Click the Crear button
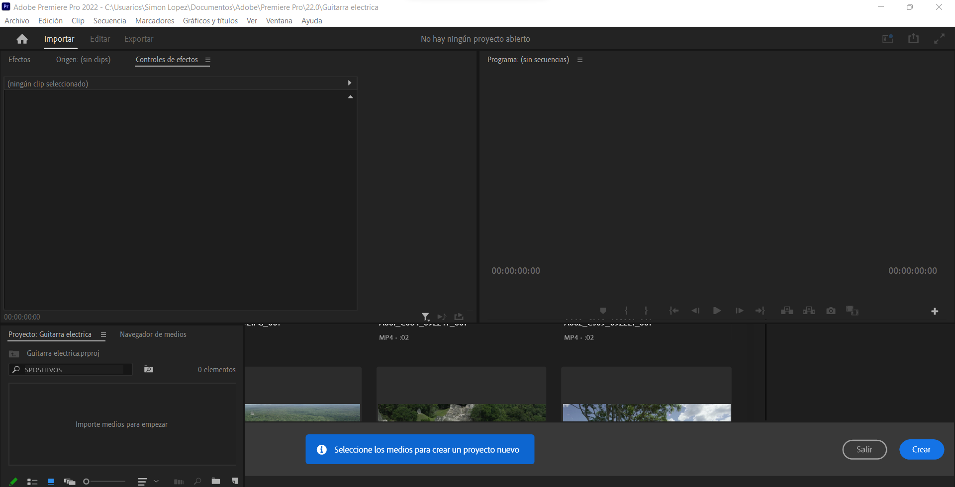 [921, 449]
